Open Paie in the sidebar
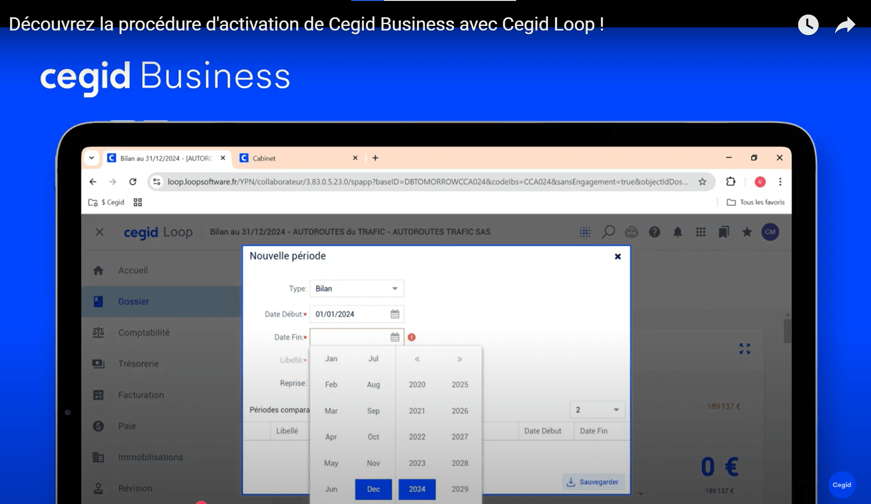Image resolution: width=871 pixels, height=504 pixels. click(161, 426)
